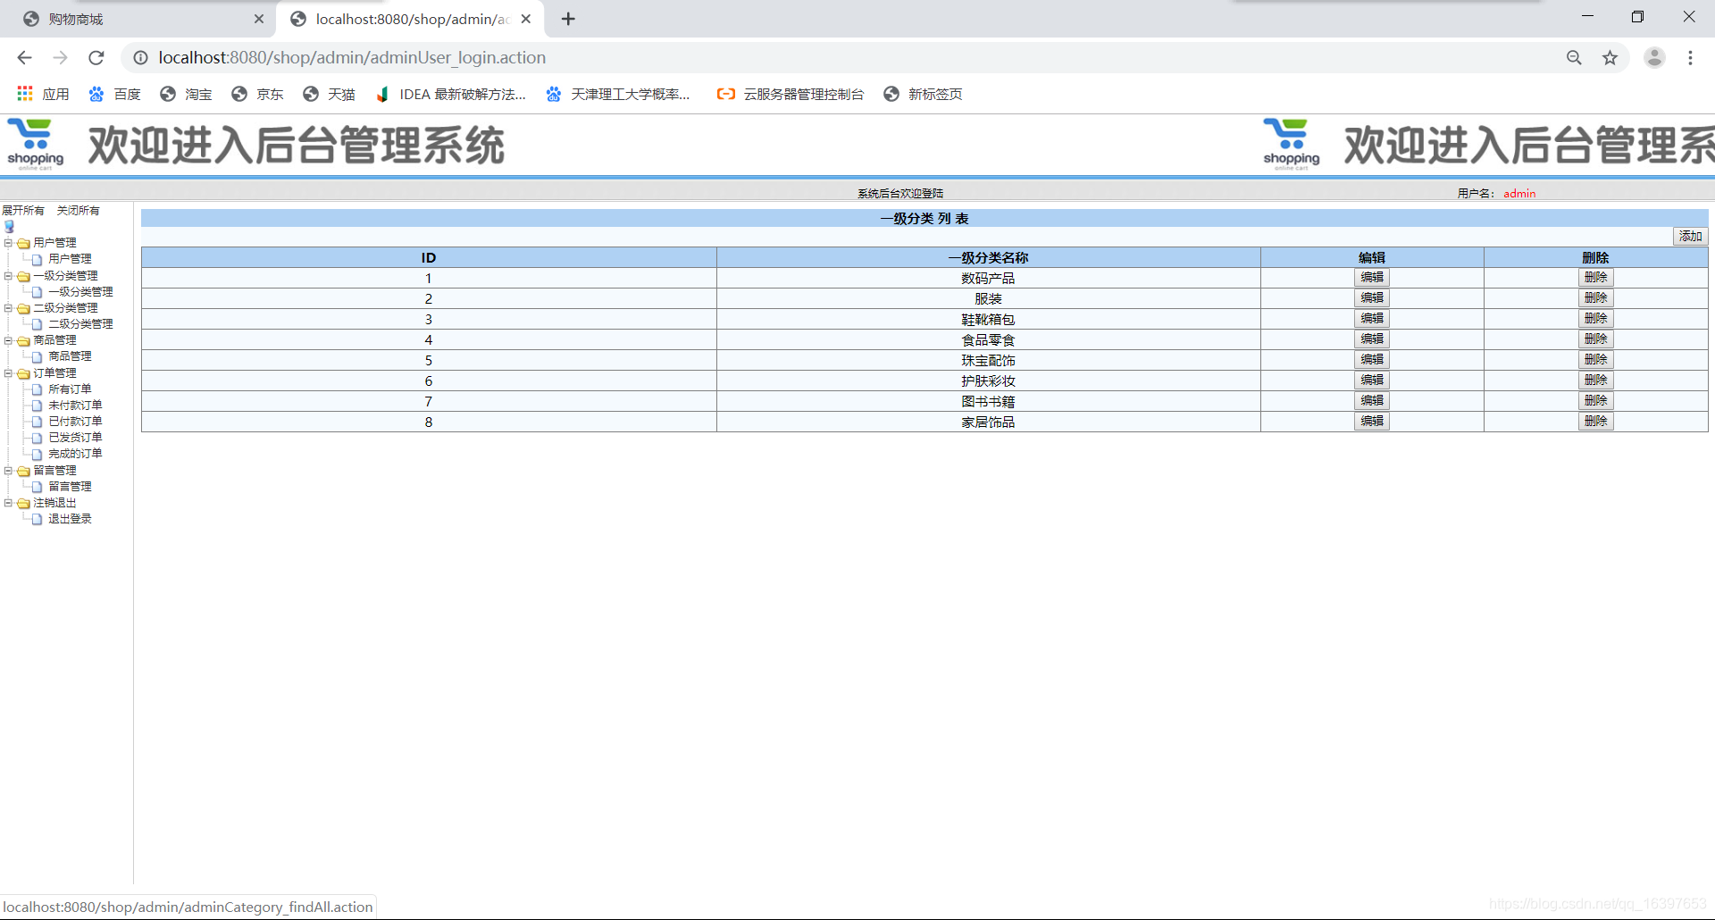
Task: Open the 新标签页 bookmark
Action: point(923,94)
